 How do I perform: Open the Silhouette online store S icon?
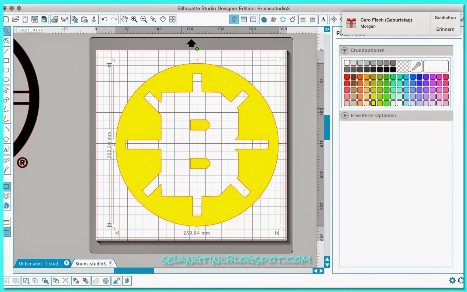click(6, 206)
